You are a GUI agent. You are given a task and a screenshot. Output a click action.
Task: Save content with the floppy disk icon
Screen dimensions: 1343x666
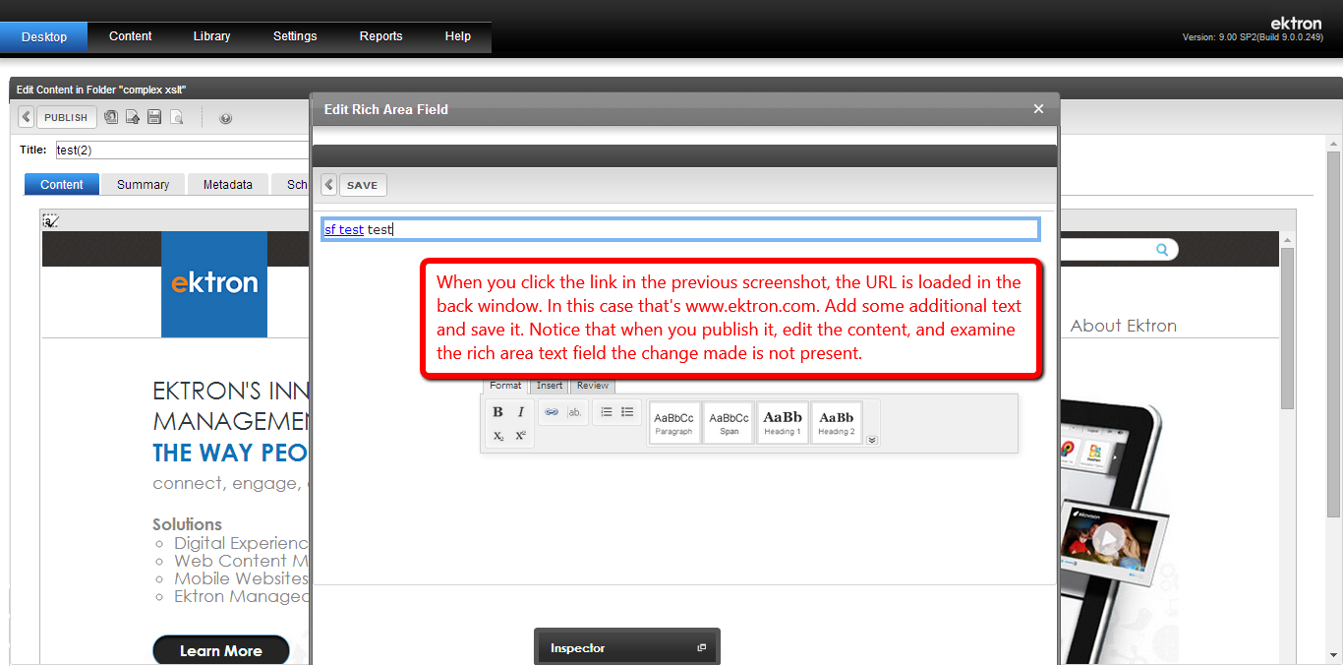point(154,117)
